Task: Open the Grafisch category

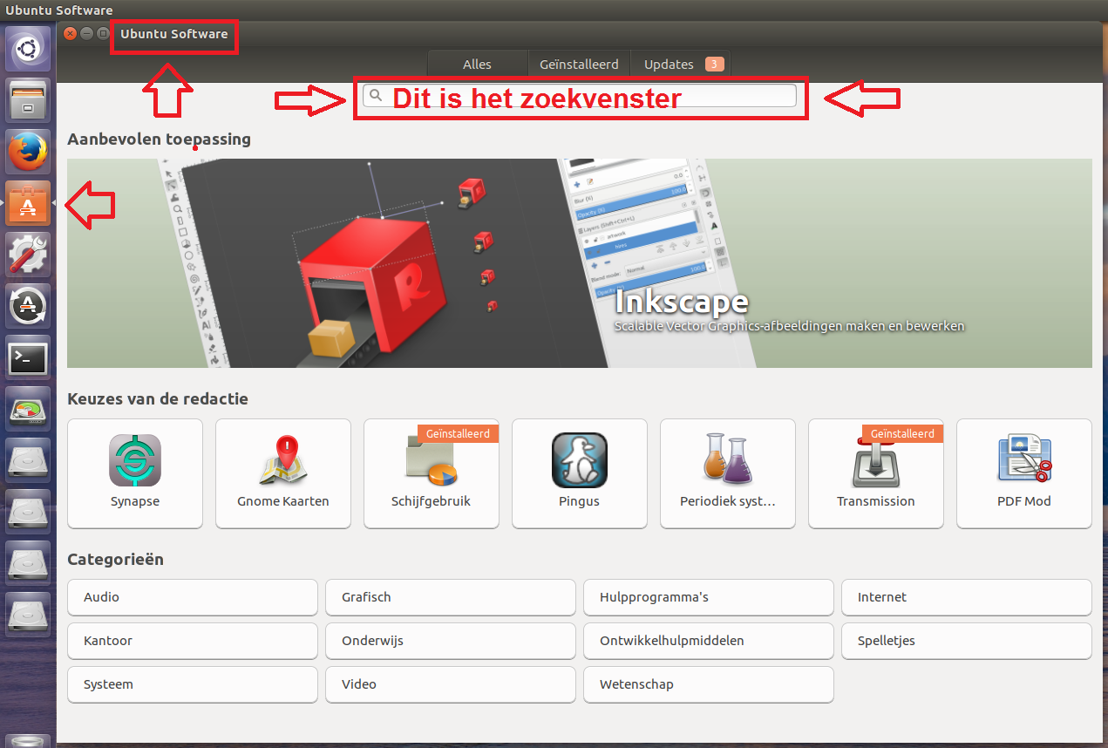Action: [451, 597]
